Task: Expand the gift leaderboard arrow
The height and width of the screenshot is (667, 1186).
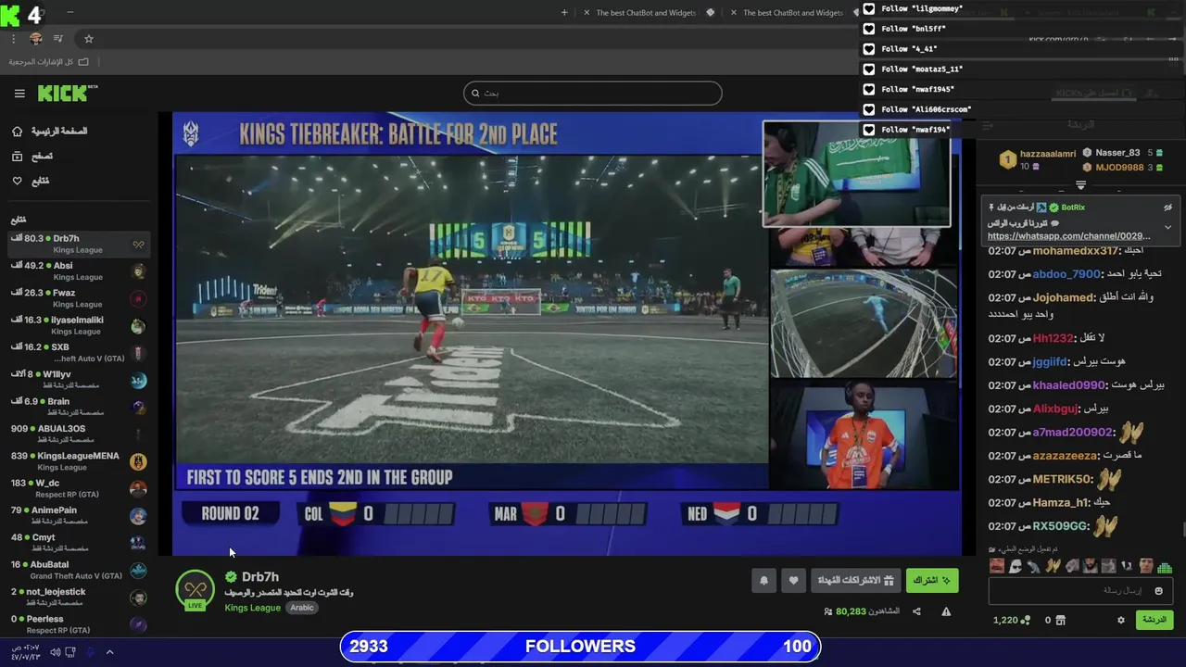Action: [x=1080, y=185]
